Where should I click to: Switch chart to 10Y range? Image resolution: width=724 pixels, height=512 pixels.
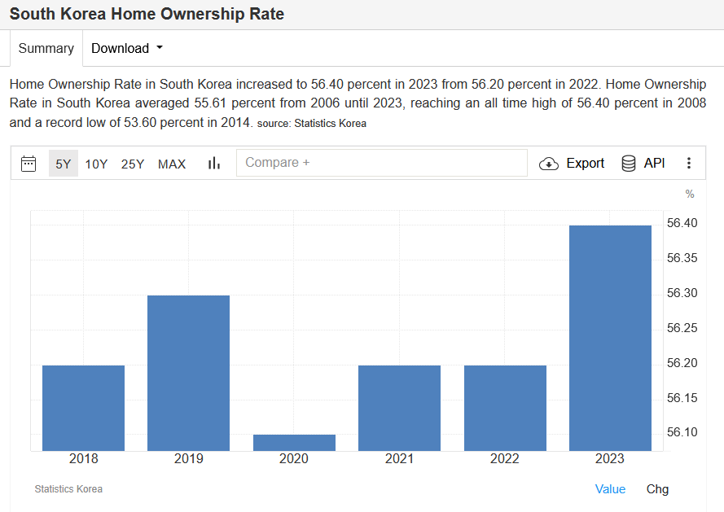pos(96,164)
